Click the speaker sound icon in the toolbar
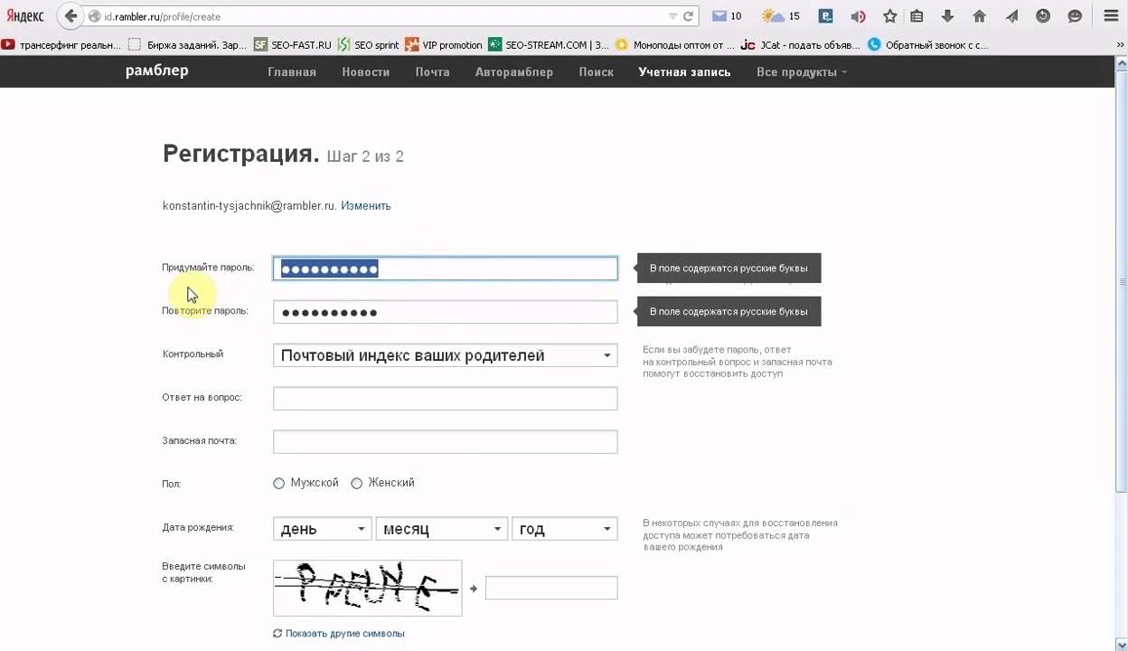The height and width of the screenshot is (651, 1128). pyautogui.click(x=858, y=16)
